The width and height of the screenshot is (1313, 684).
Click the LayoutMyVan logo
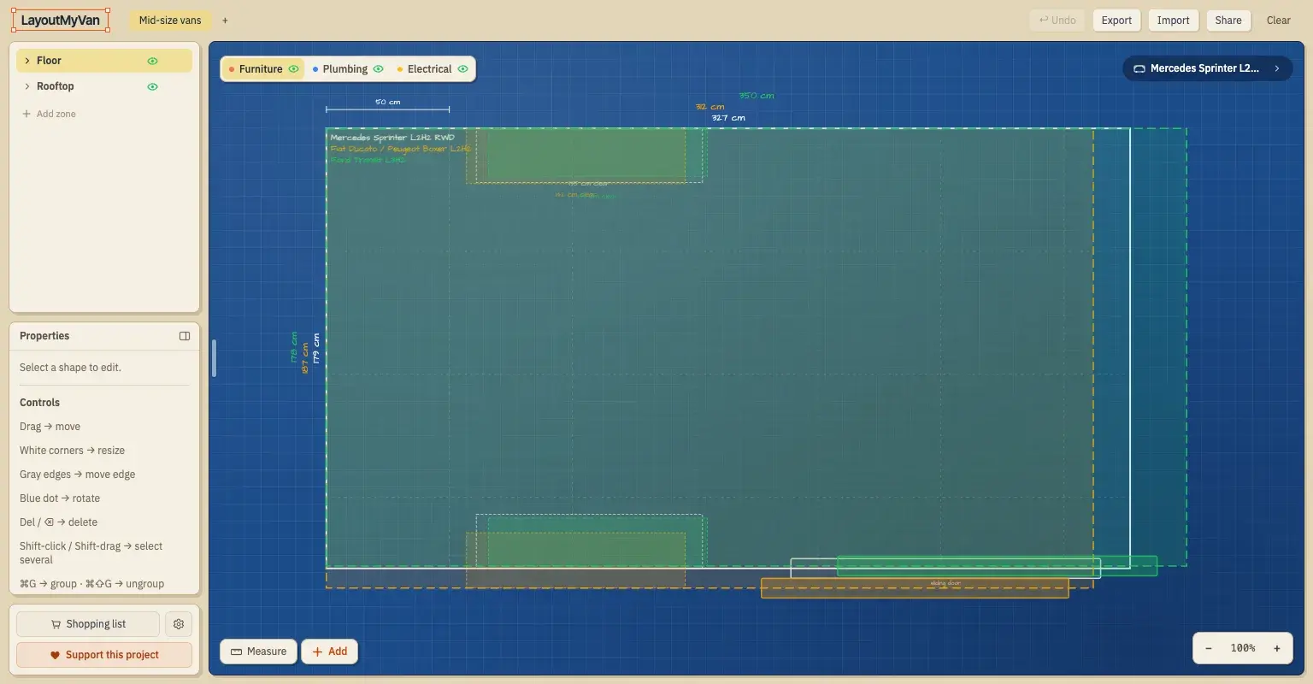click(60, 21)
